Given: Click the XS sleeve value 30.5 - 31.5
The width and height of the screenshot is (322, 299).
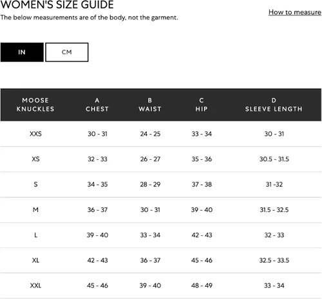Looking at the screenshot, I should coord(274,159).
